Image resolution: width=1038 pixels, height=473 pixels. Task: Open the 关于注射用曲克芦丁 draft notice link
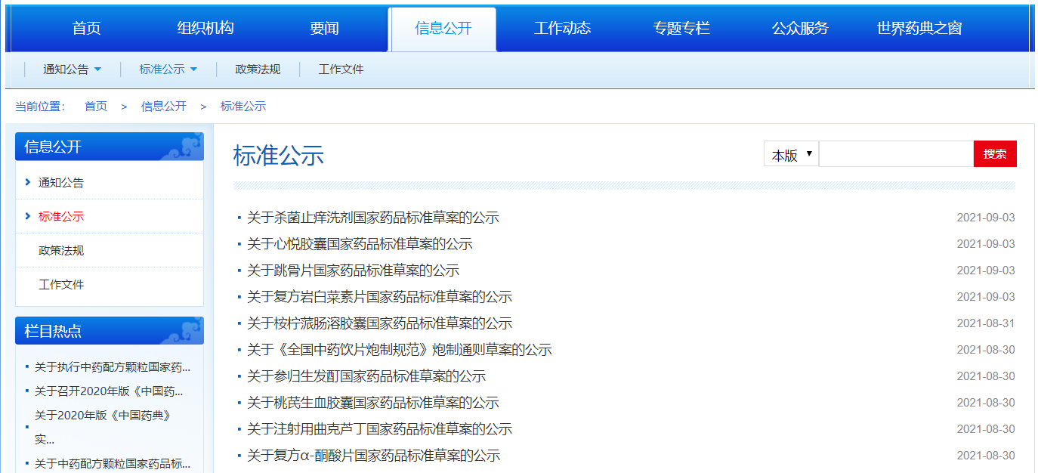(x=379, y=429)
